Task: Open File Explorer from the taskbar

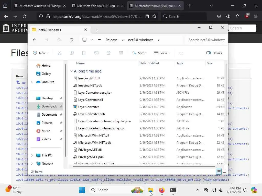Action: click(150, 190)
